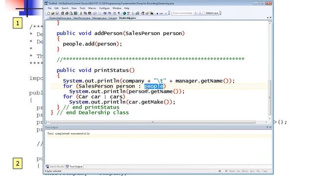Switch to the DealershipDriver.java tab
Viewport: 313px width, 176px height.
pos(60,18)
